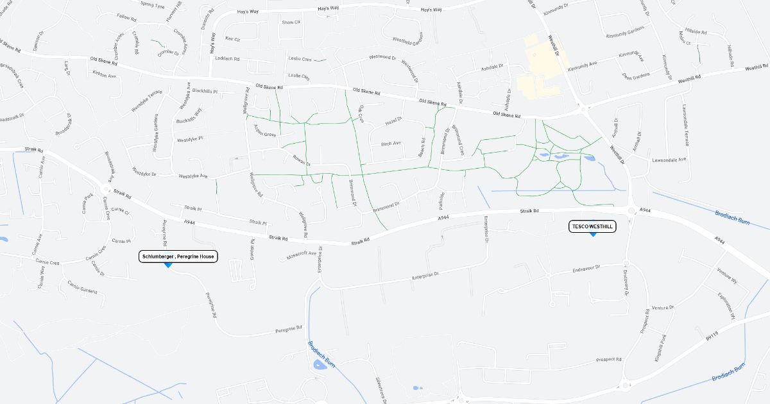
Task: Click the Hazel Dr street label
Action: click(x=393, y=120)
